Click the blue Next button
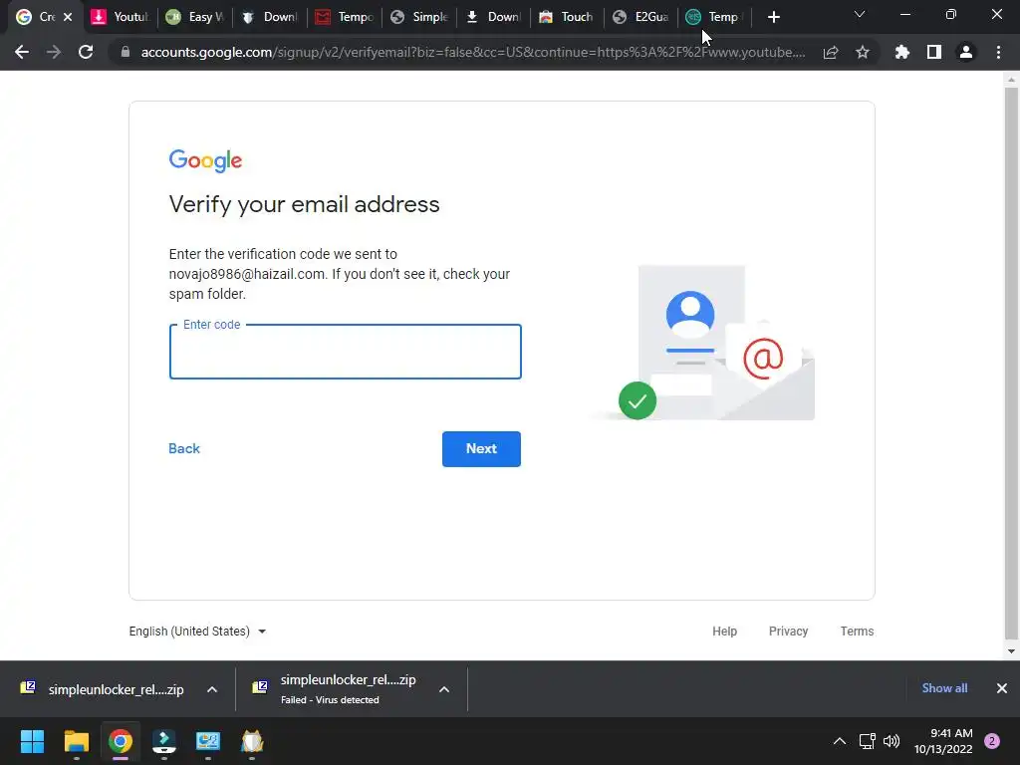The height and width of the screenshot is (765, 1020). pos(481,449)
